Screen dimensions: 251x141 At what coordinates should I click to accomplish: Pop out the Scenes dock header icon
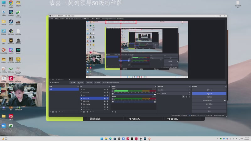tap(78, 86)
